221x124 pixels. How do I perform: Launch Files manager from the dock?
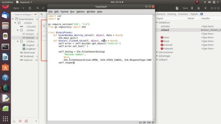tap(5, 26)
